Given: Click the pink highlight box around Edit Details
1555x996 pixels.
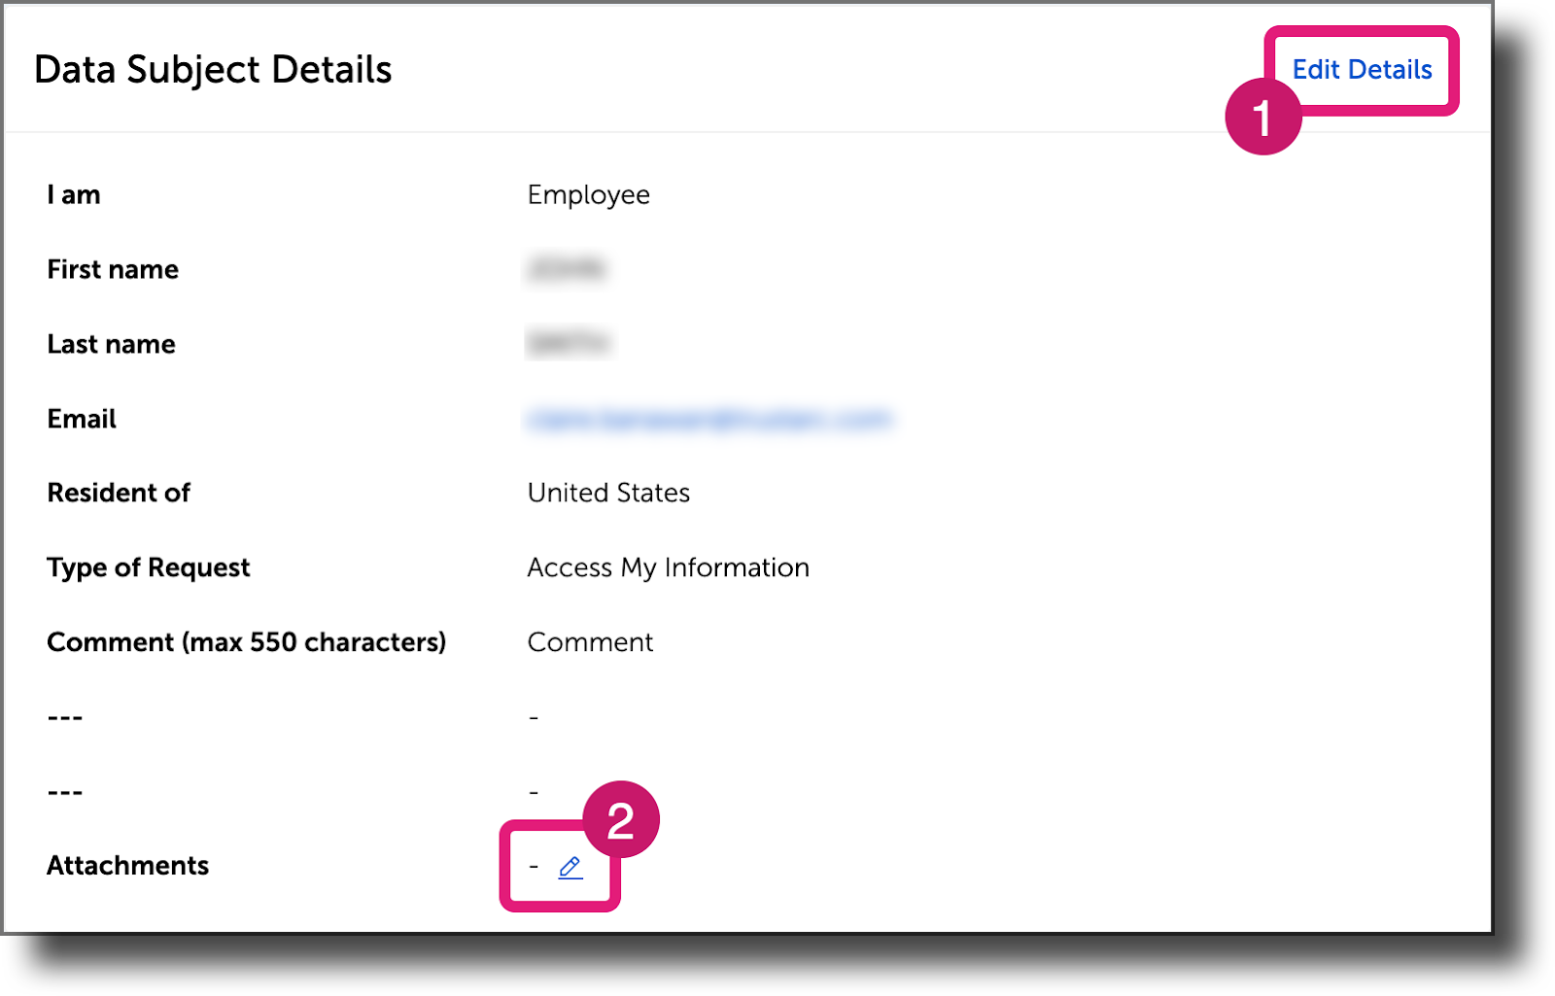Looking at the screenshot, I should pyautogui.click(x=1362, y=70).
